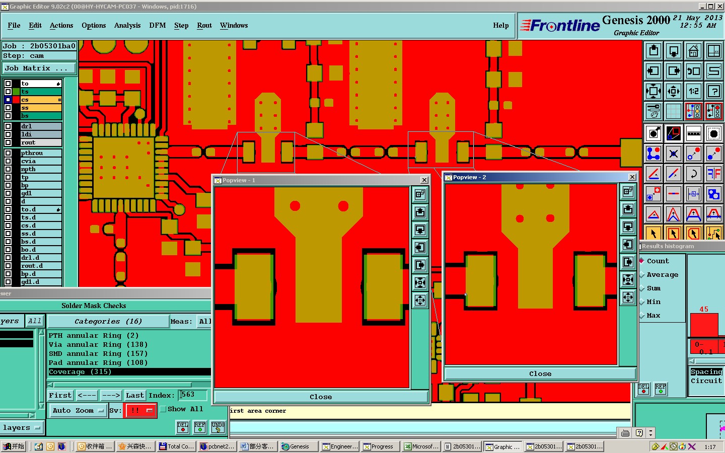
Task: Click pan right icon in Popview - 2
Action: coord(628,262)
